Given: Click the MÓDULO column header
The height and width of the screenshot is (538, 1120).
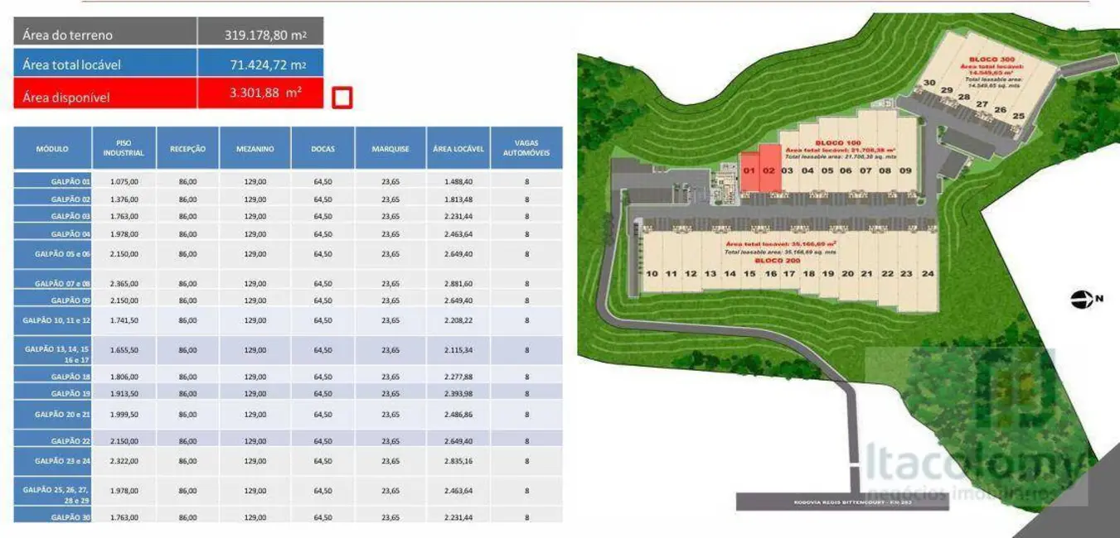Looking at the screenshot, I should click(52, 149).
